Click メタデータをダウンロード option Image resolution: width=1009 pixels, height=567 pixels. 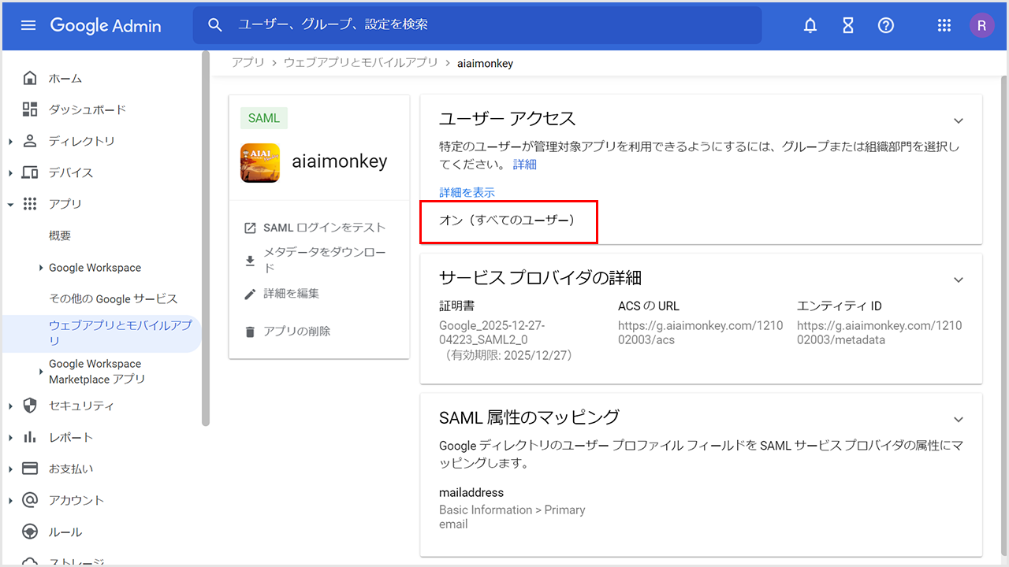tap(324, 260)
